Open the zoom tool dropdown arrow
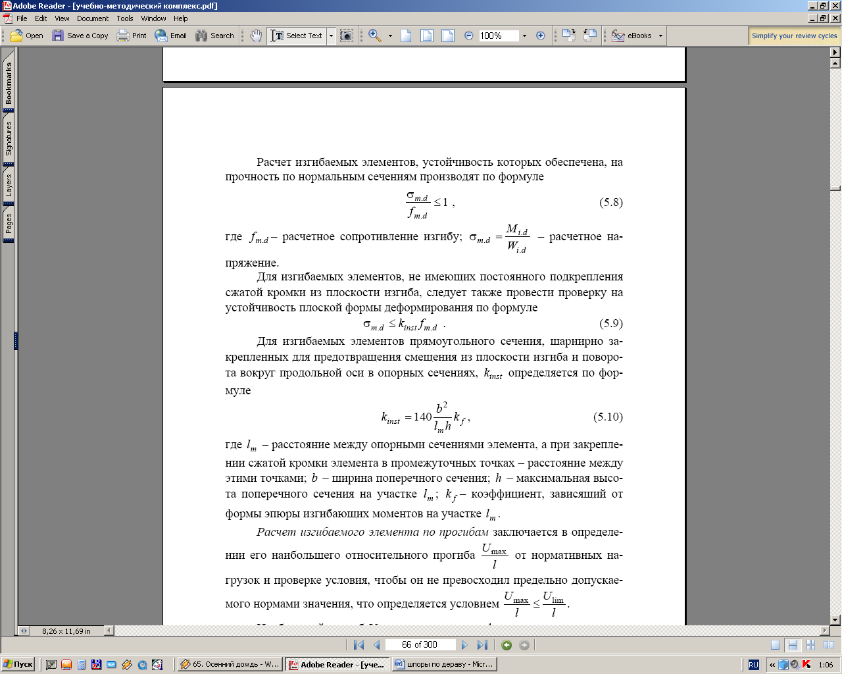 click(390, 36)
